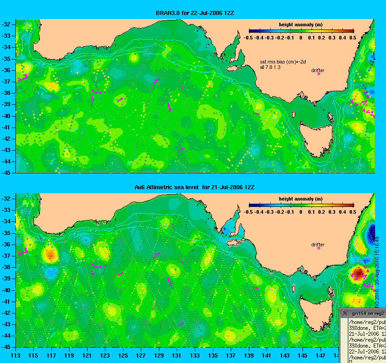The image size is (386, 363).
Task: Click longitude tick label 147
Action: (x=321, y=356)
